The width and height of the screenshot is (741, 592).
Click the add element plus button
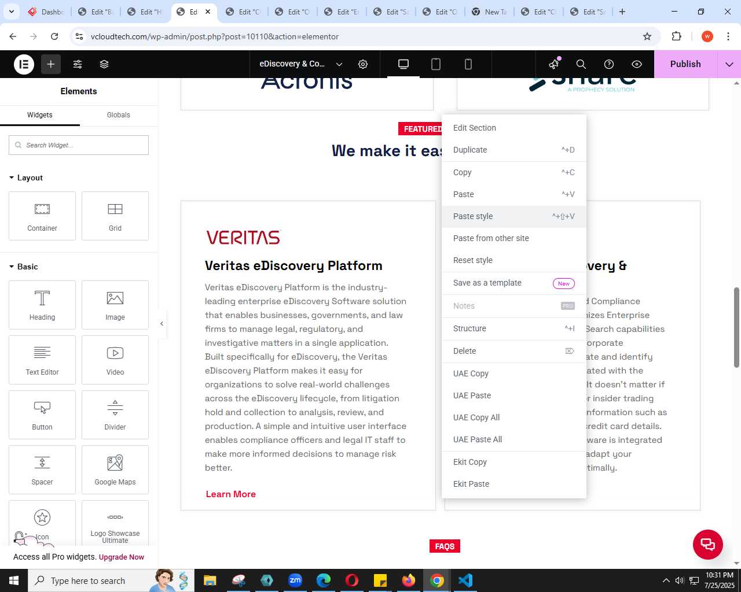coord(51,64)
